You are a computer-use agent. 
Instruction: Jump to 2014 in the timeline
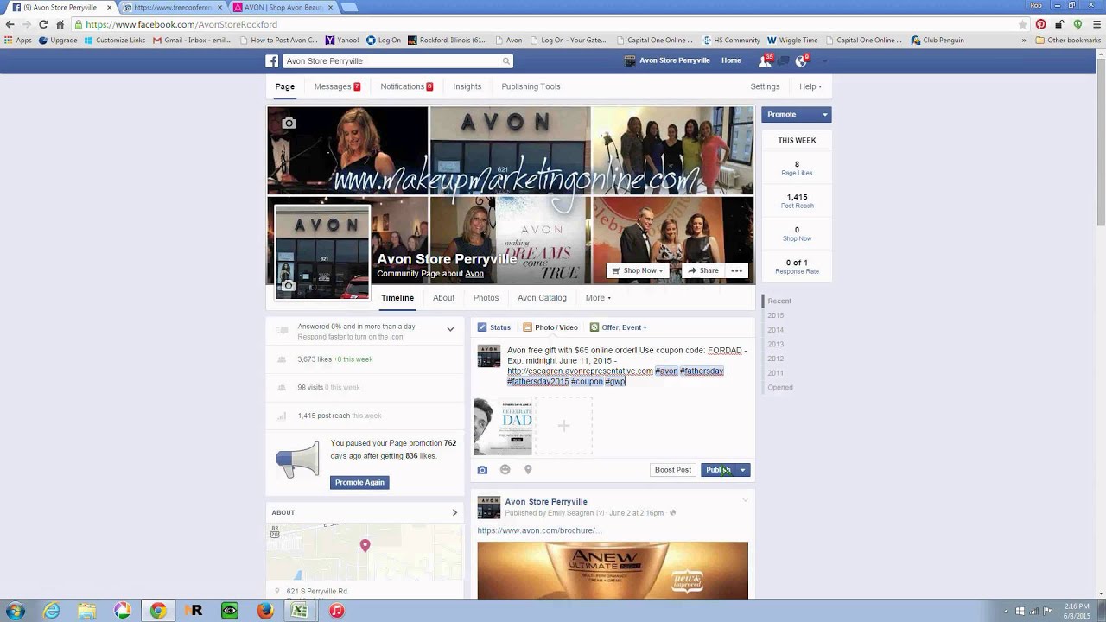point(775,330)
